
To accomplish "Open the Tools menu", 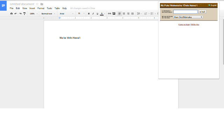I will click(x=49, y=8).
